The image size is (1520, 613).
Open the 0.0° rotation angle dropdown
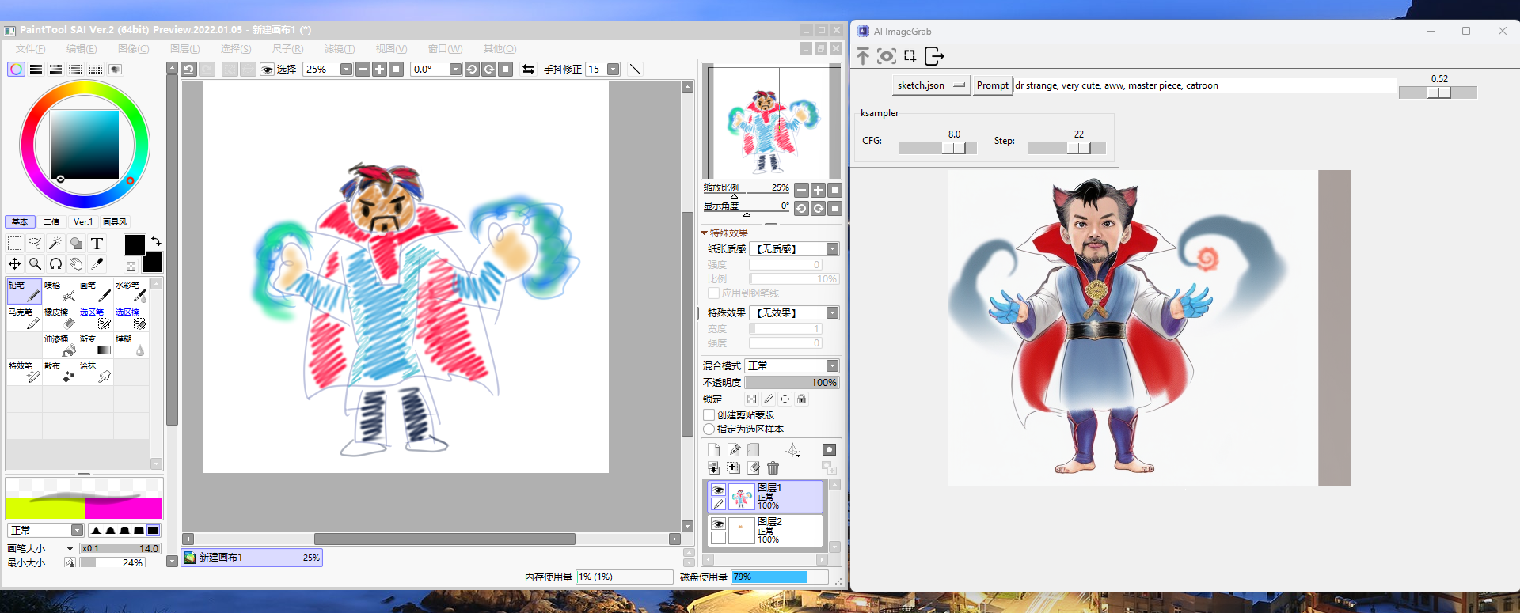point(455,70)
